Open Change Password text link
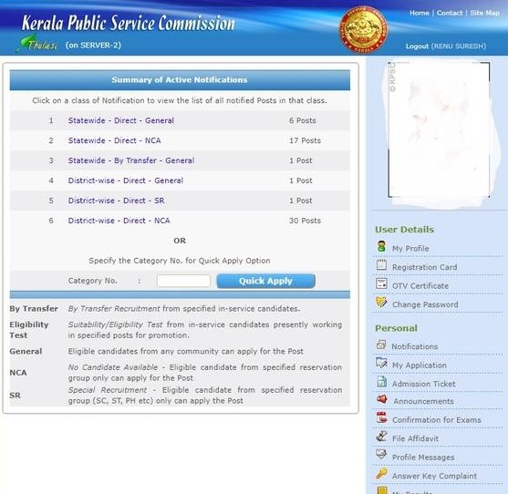Viewport: 508px width, 494px height. (425, 304)
